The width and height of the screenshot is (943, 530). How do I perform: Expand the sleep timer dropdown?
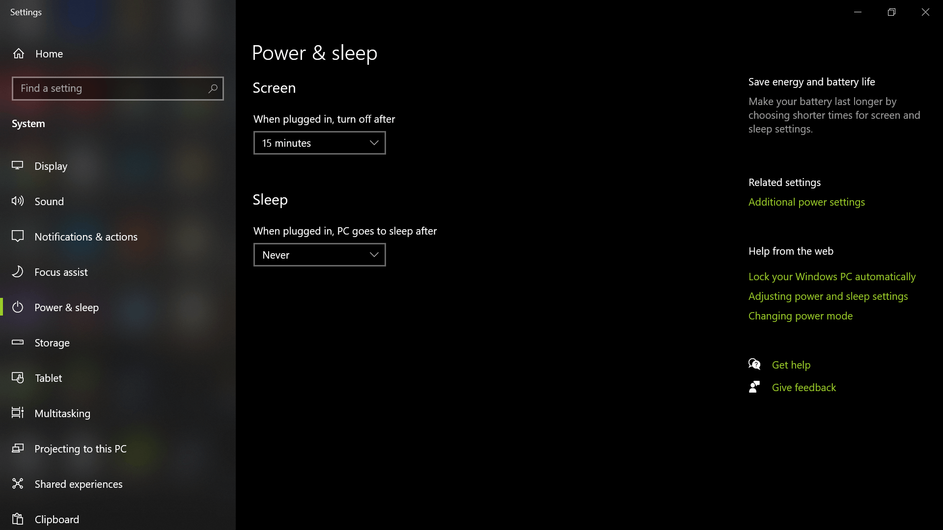point(319,254)
